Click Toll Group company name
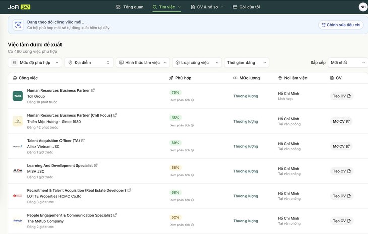368x234 pixels. (36, 96)
